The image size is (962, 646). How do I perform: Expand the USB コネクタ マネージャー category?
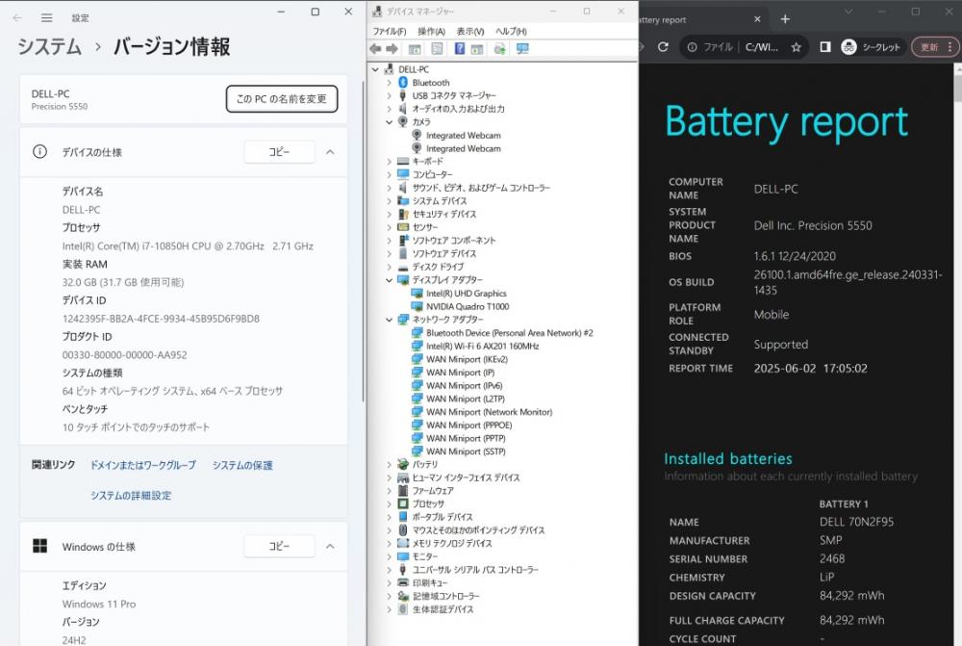[x=389, y=96]
